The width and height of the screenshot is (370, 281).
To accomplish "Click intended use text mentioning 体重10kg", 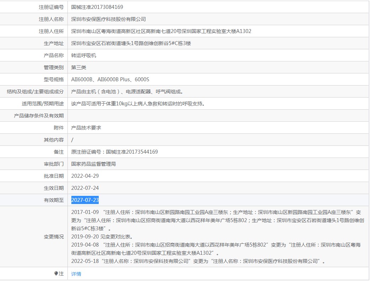I will tap(138, 104).
